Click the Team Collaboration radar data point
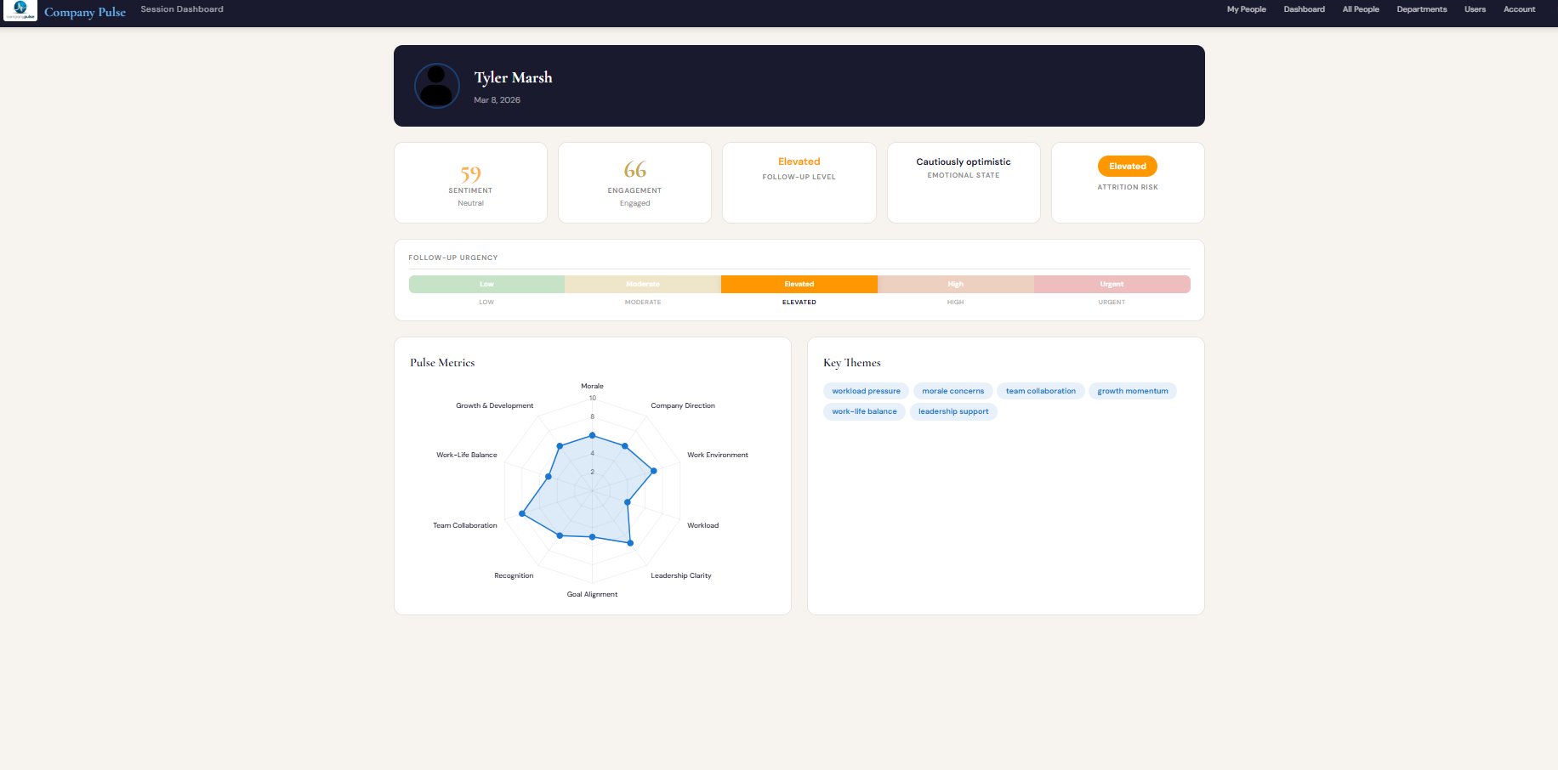Screen dimensions: 1558x770 pyautogui.click(x=522, y=514)
